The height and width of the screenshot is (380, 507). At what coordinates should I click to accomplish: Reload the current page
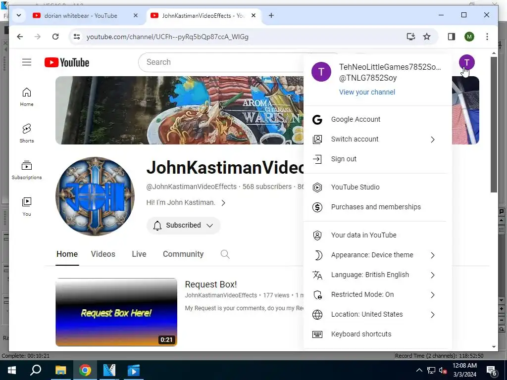55,37
